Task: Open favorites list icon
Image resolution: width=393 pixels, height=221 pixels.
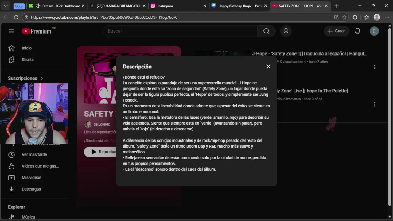Action: 367,17
